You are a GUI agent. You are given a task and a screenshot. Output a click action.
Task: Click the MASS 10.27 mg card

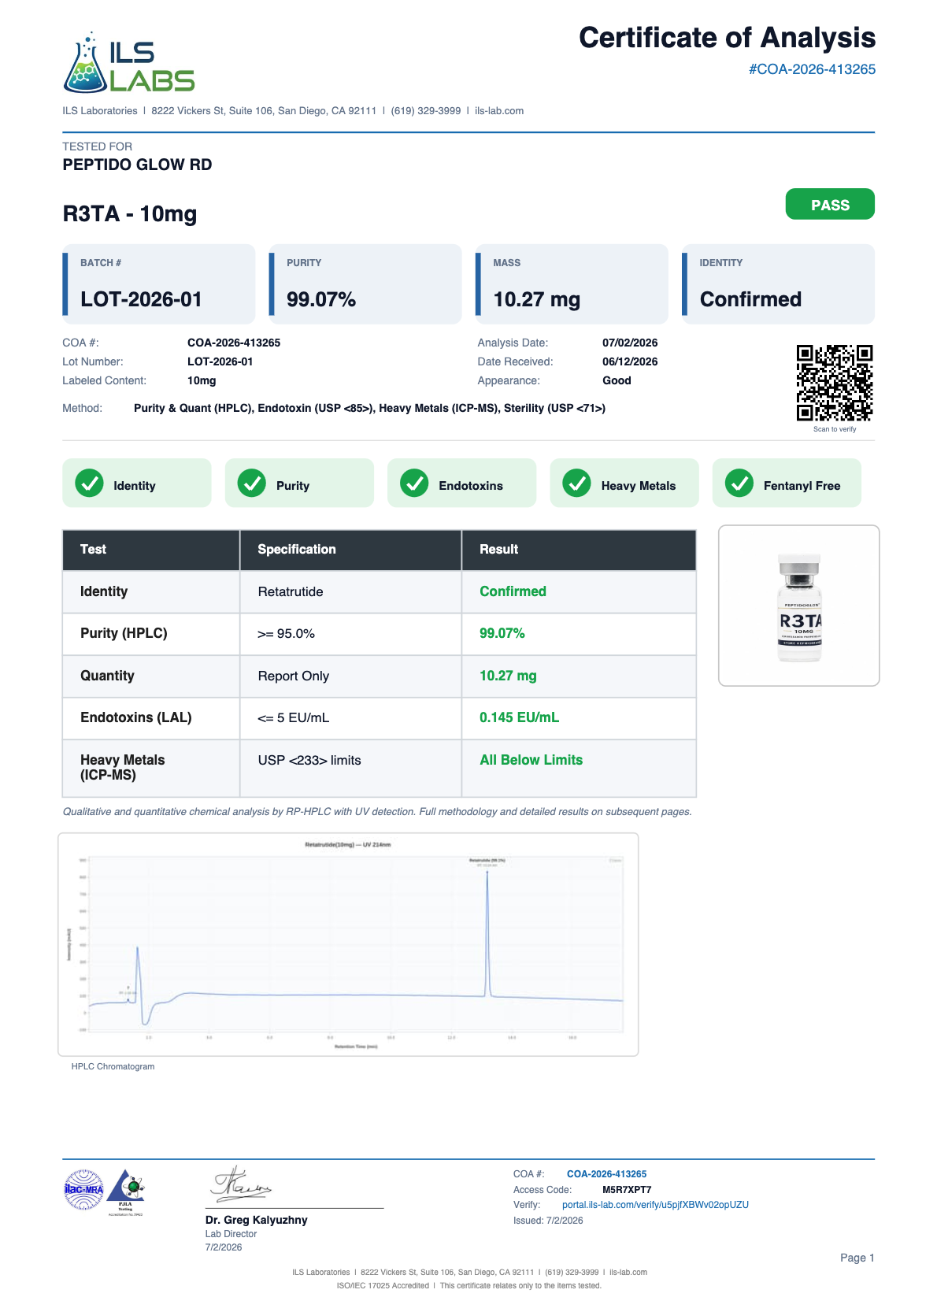572,283
